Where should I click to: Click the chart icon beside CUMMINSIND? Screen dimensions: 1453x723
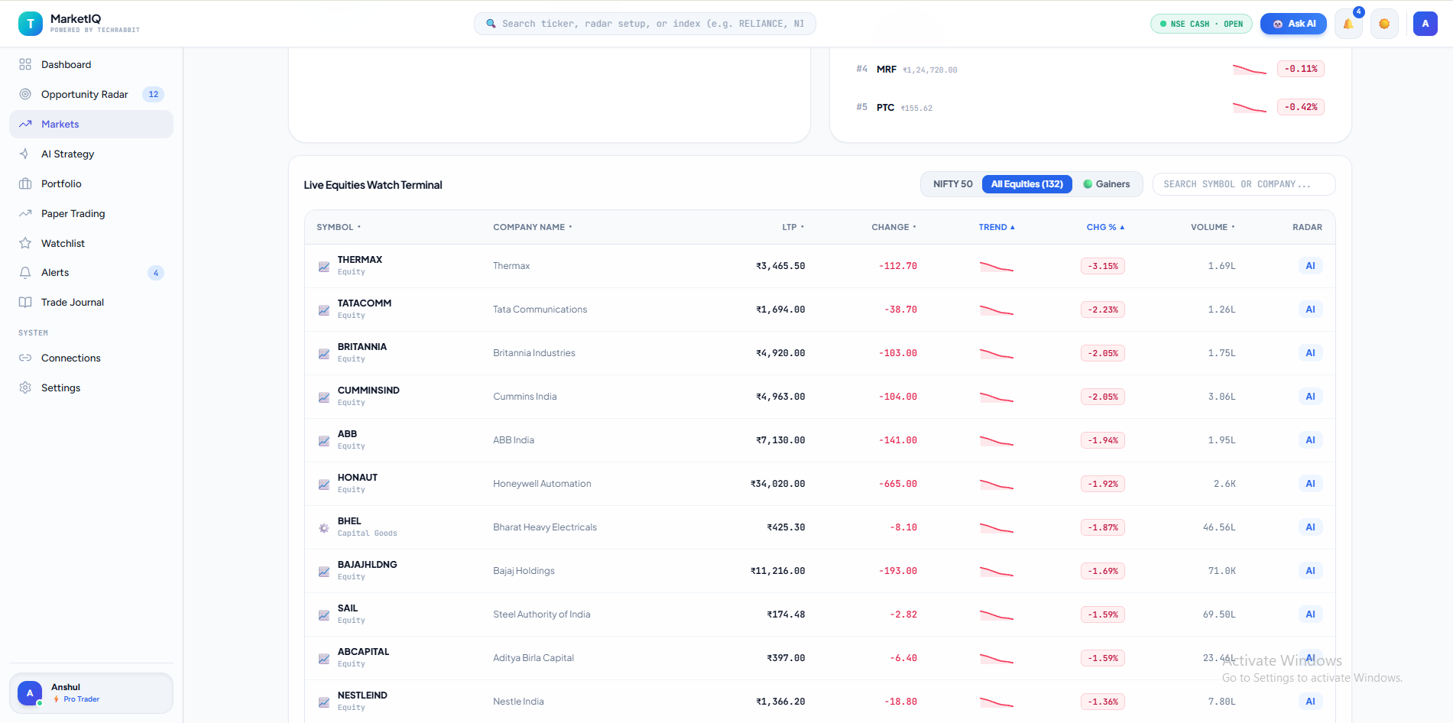click(324, 397)
